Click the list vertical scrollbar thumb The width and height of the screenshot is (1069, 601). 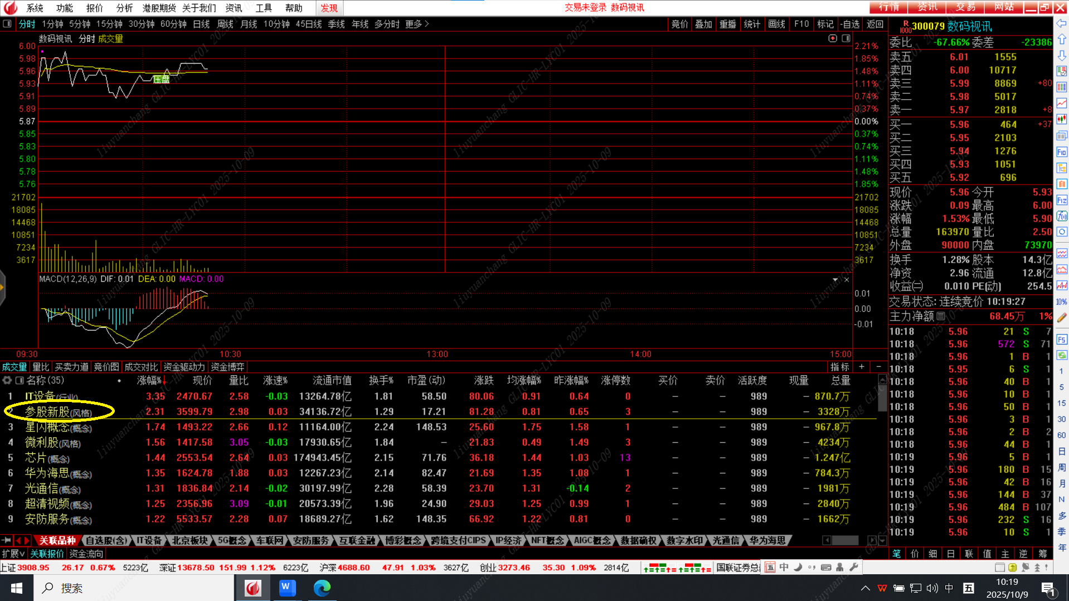click(882, 399)
